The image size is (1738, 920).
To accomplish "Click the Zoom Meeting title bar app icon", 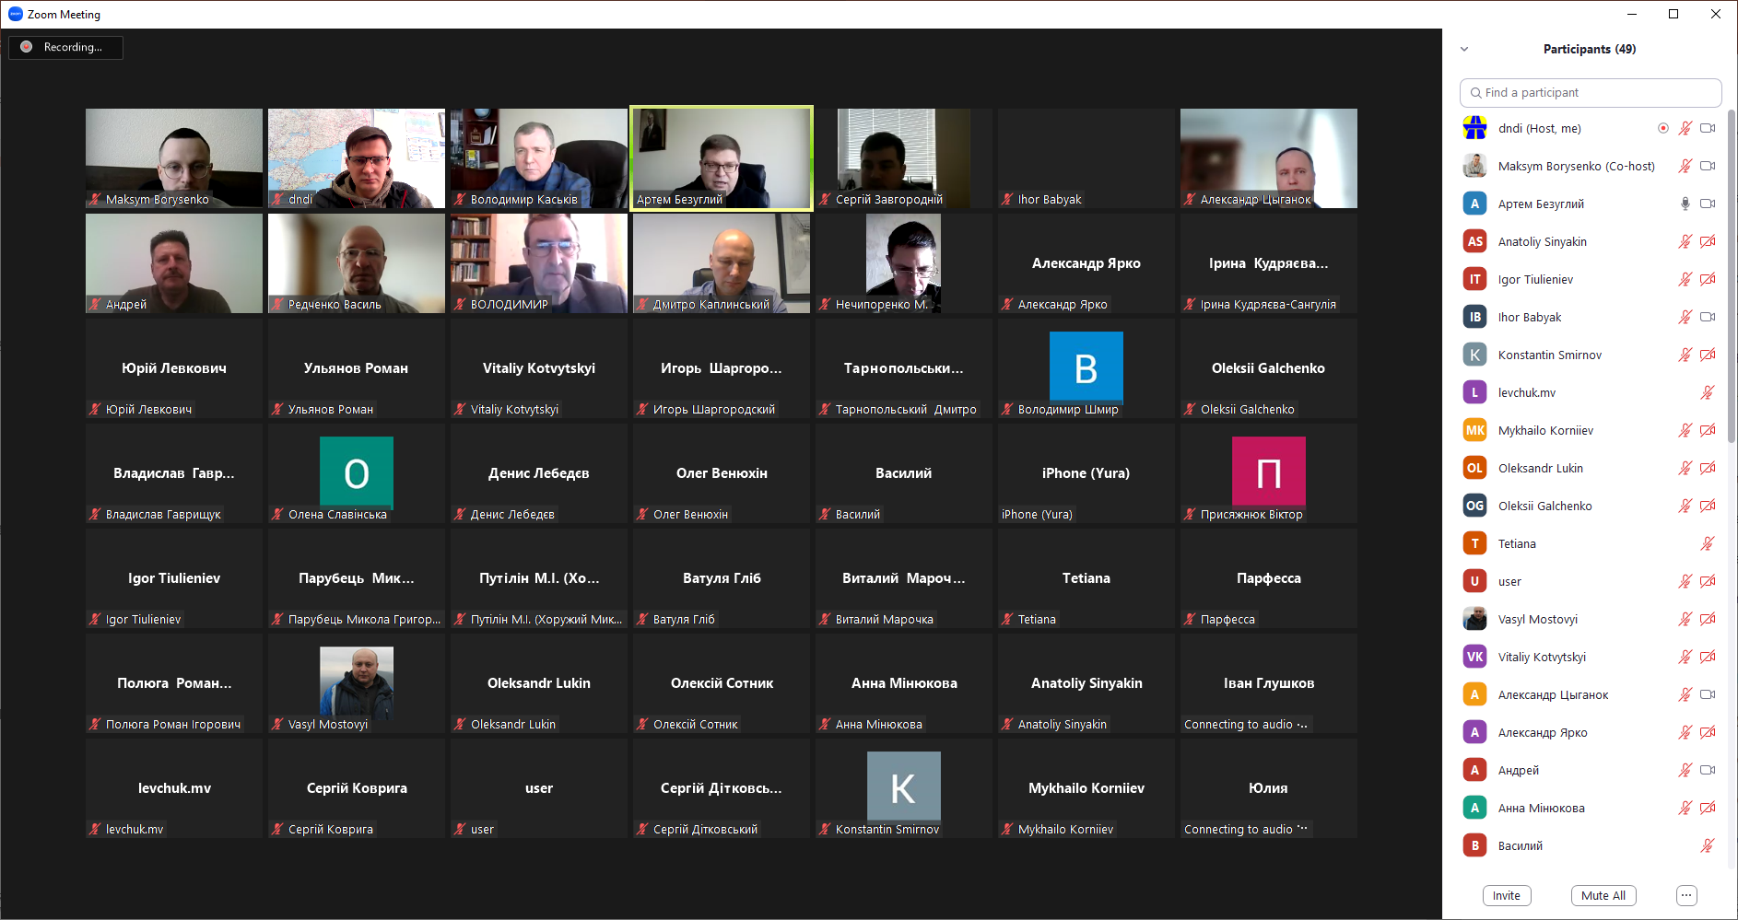I will 15,14.
